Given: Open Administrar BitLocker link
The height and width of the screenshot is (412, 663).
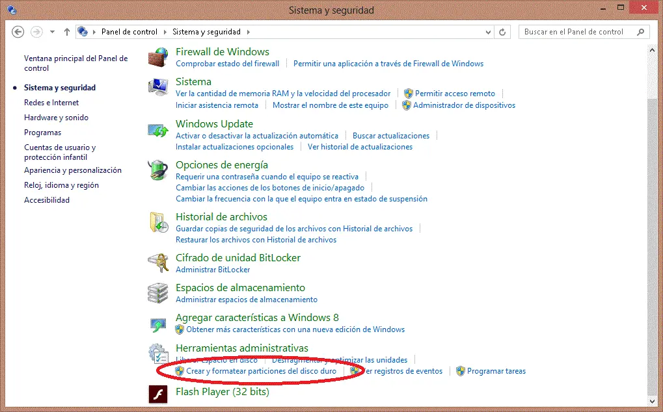Looking at the screenshot, I should point(213,269).
